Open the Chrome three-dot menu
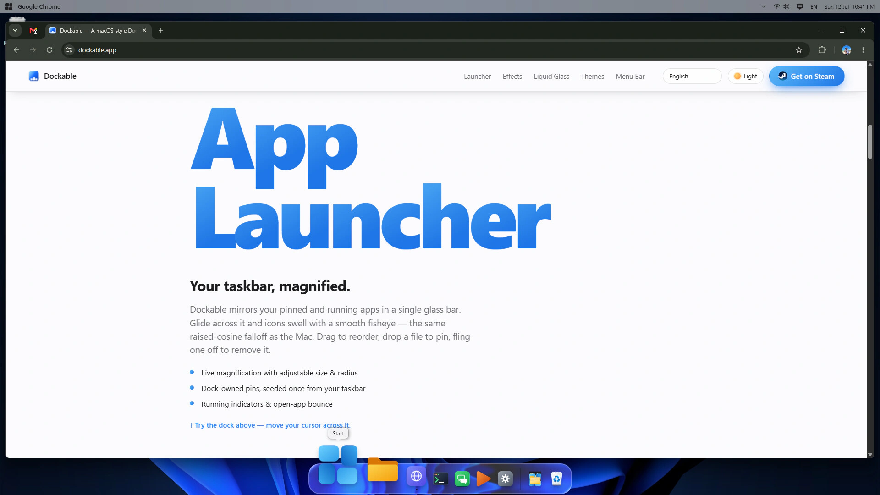 (863, 50)
